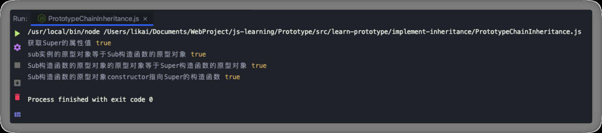602x133 pixels.
Task: Open the PrototypeChainInheritance.js file path link
Action: coord(342,32)
